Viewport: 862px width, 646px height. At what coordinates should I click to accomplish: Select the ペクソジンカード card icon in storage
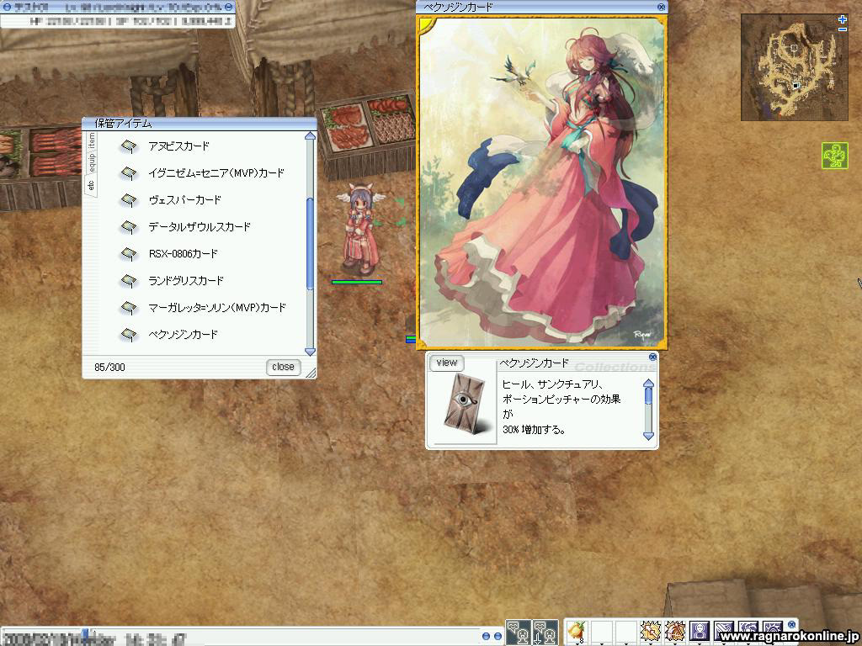[x=129, y=335]
